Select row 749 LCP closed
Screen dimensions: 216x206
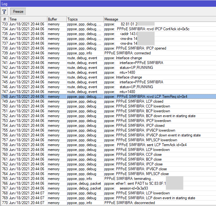pos(108,101)
